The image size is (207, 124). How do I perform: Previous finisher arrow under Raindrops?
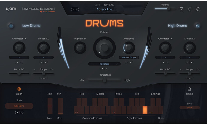point(102,69)
